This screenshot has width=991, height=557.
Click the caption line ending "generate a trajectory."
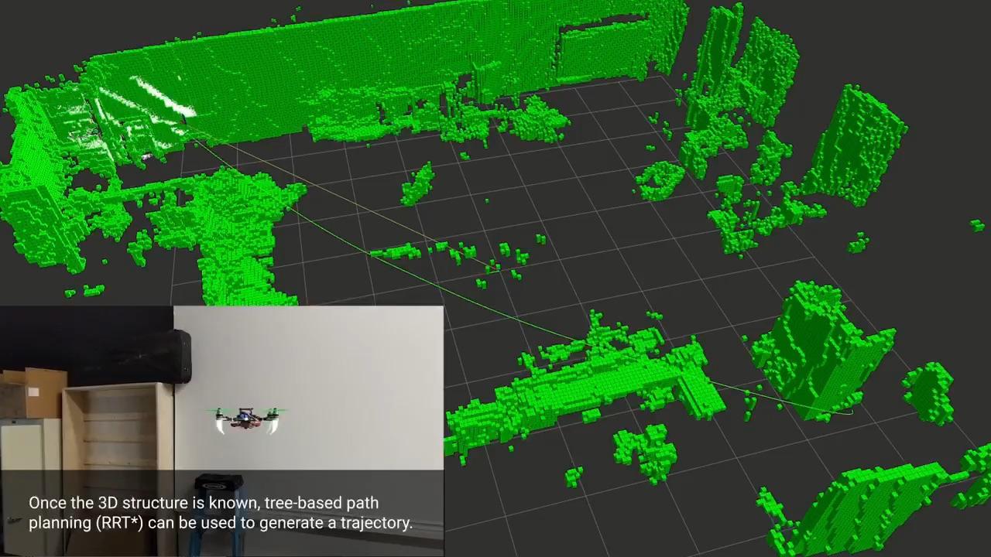[221, 523]
